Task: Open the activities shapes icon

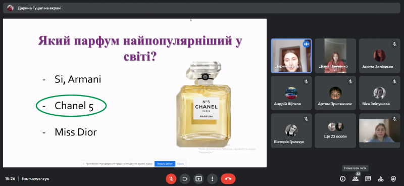Action: click(x=381, y=179)
